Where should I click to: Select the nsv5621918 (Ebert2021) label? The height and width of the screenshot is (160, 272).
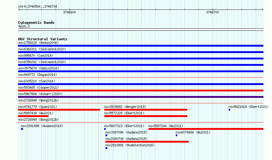248,107
